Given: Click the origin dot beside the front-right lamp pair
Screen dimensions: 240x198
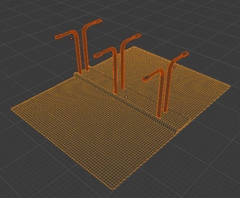Looking at the screenshot, I should point(174,67).
